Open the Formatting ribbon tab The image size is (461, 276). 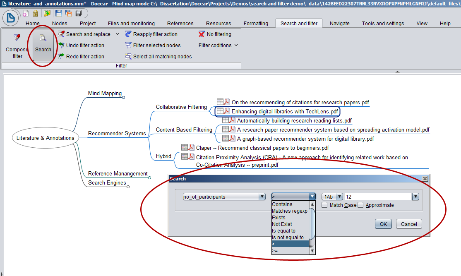click(x=255, y=24)
